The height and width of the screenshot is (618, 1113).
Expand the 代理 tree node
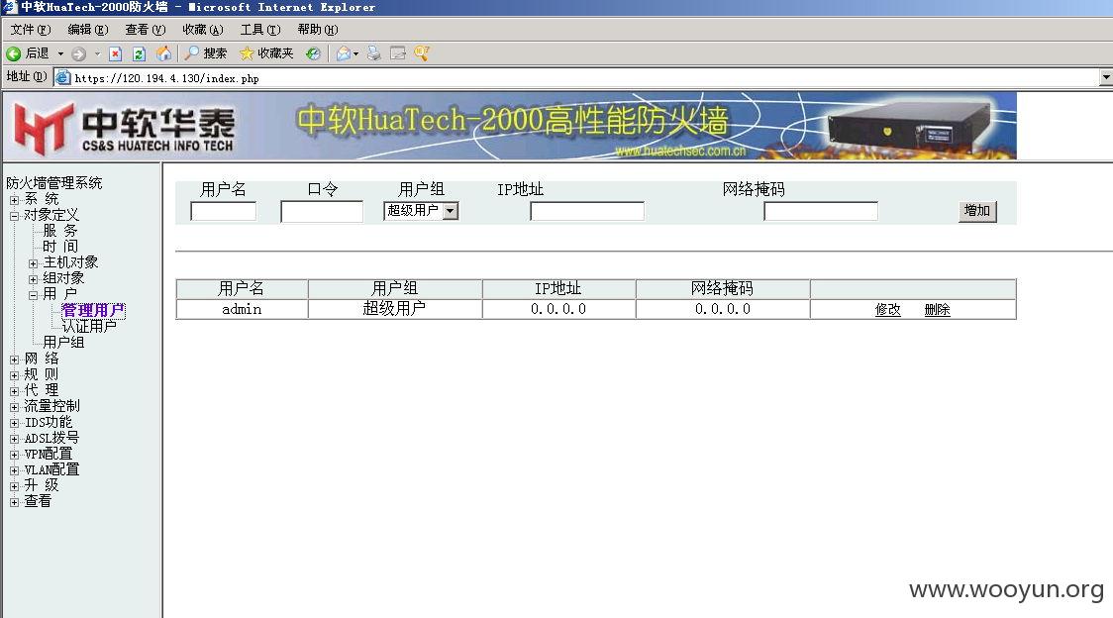(14, 390)
